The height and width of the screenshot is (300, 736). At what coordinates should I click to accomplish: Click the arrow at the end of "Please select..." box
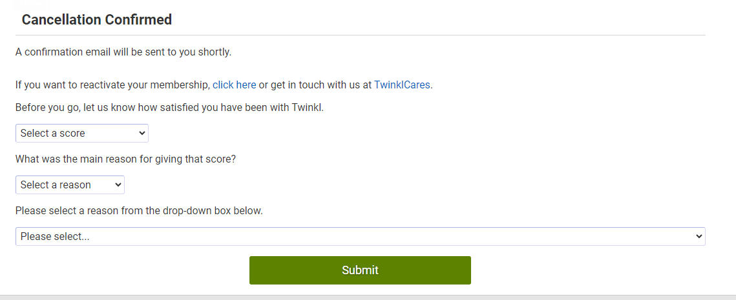click(699, 236)
